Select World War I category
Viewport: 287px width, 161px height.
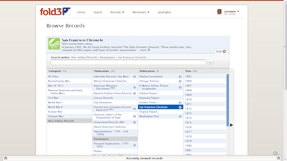(70, 102)
